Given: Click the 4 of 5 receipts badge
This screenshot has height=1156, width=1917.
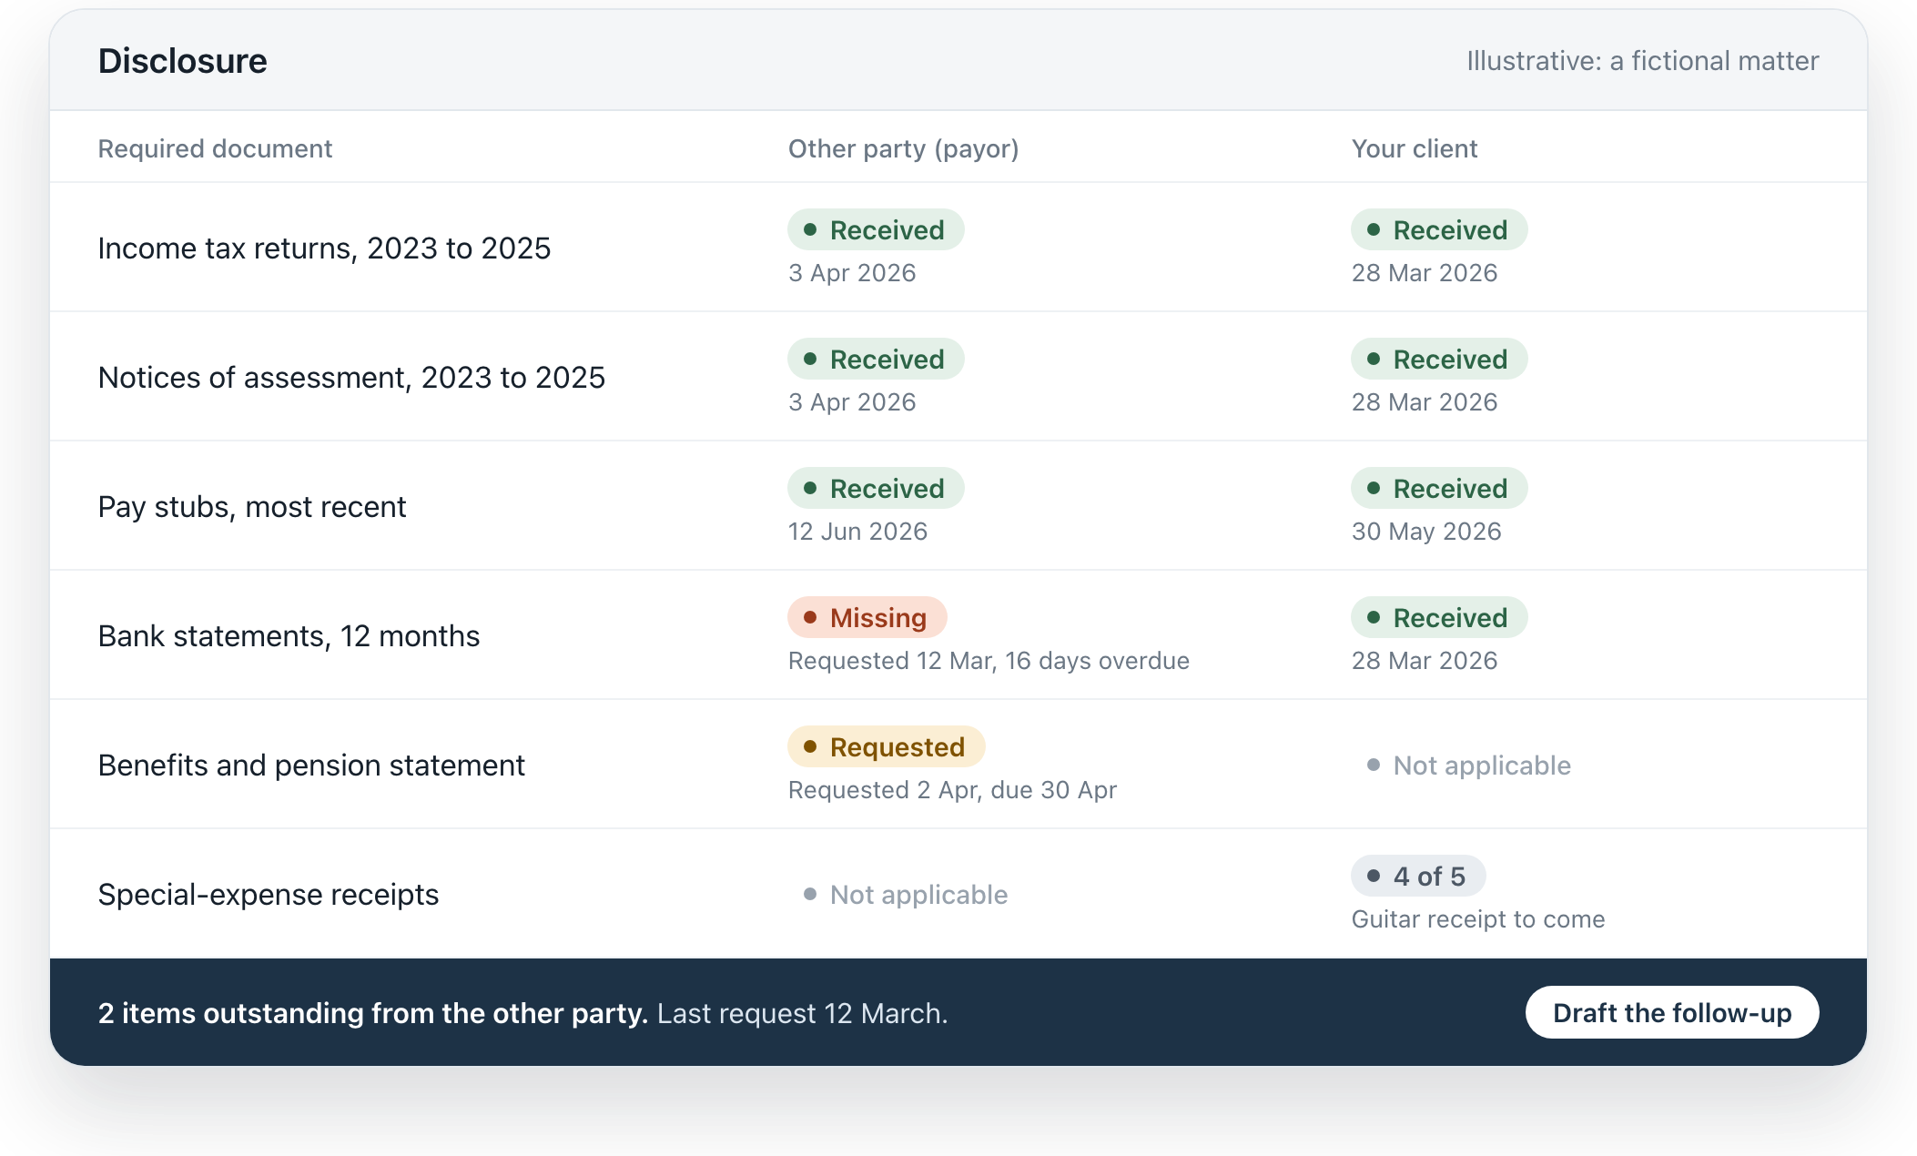Looking at the screenshot, I should pyautogui.click(x=1418, y=876).
